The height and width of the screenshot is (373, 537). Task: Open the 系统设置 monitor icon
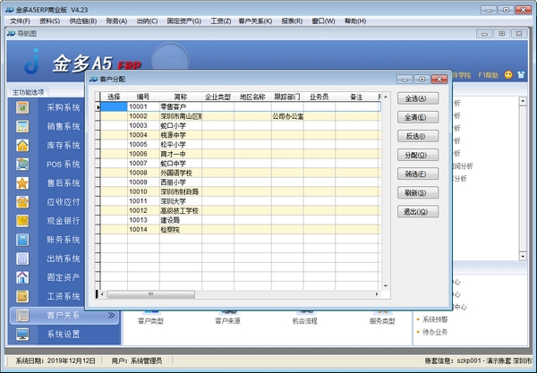(x=22, y=334)
